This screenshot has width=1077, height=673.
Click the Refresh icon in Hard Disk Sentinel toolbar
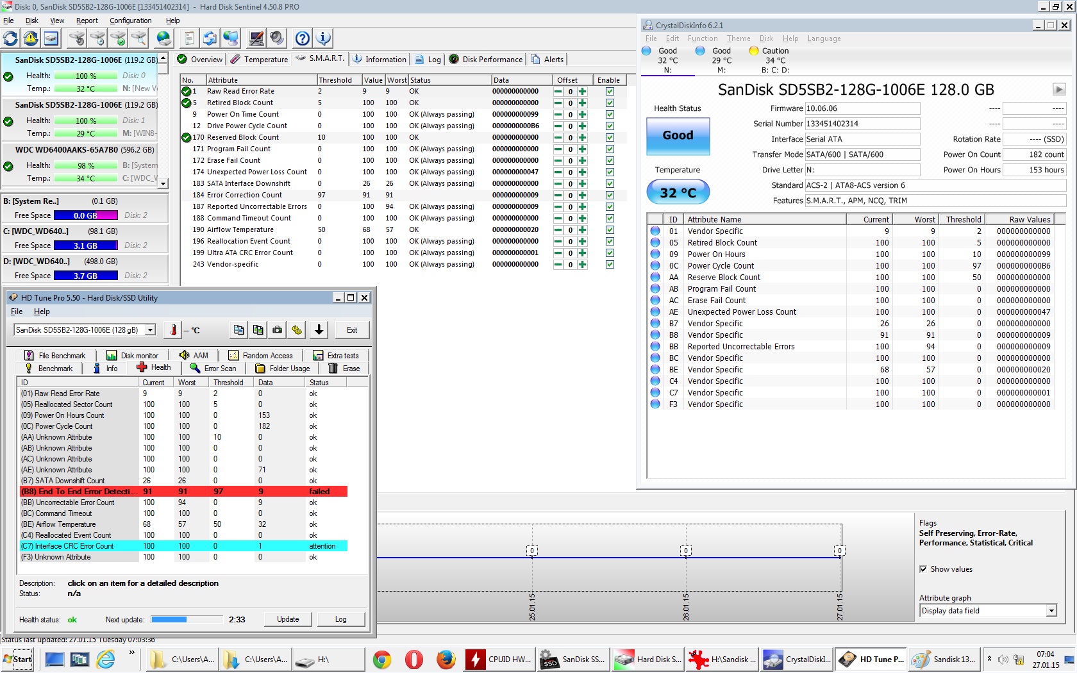(11, 38)
